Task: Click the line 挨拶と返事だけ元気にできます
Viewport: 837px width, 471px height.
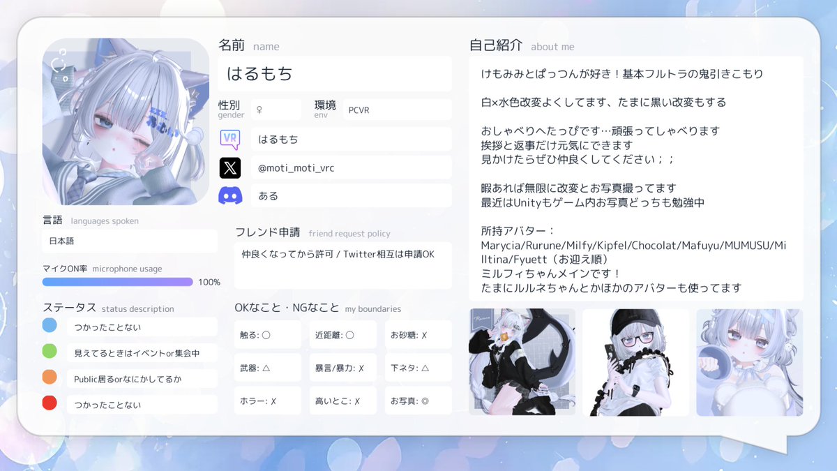Action: [557, 145]
